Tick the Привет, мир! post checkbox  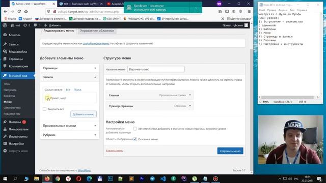tap(47, 98)
